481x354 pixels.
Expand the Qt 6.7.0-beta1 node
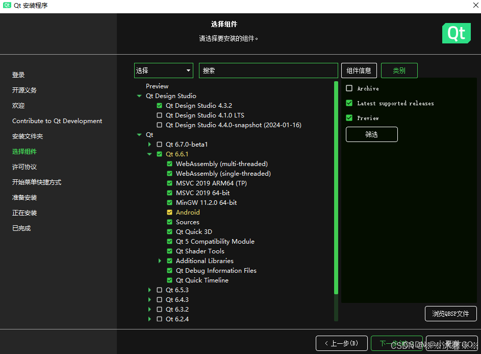pyautogui.click(x=149, y=145)
